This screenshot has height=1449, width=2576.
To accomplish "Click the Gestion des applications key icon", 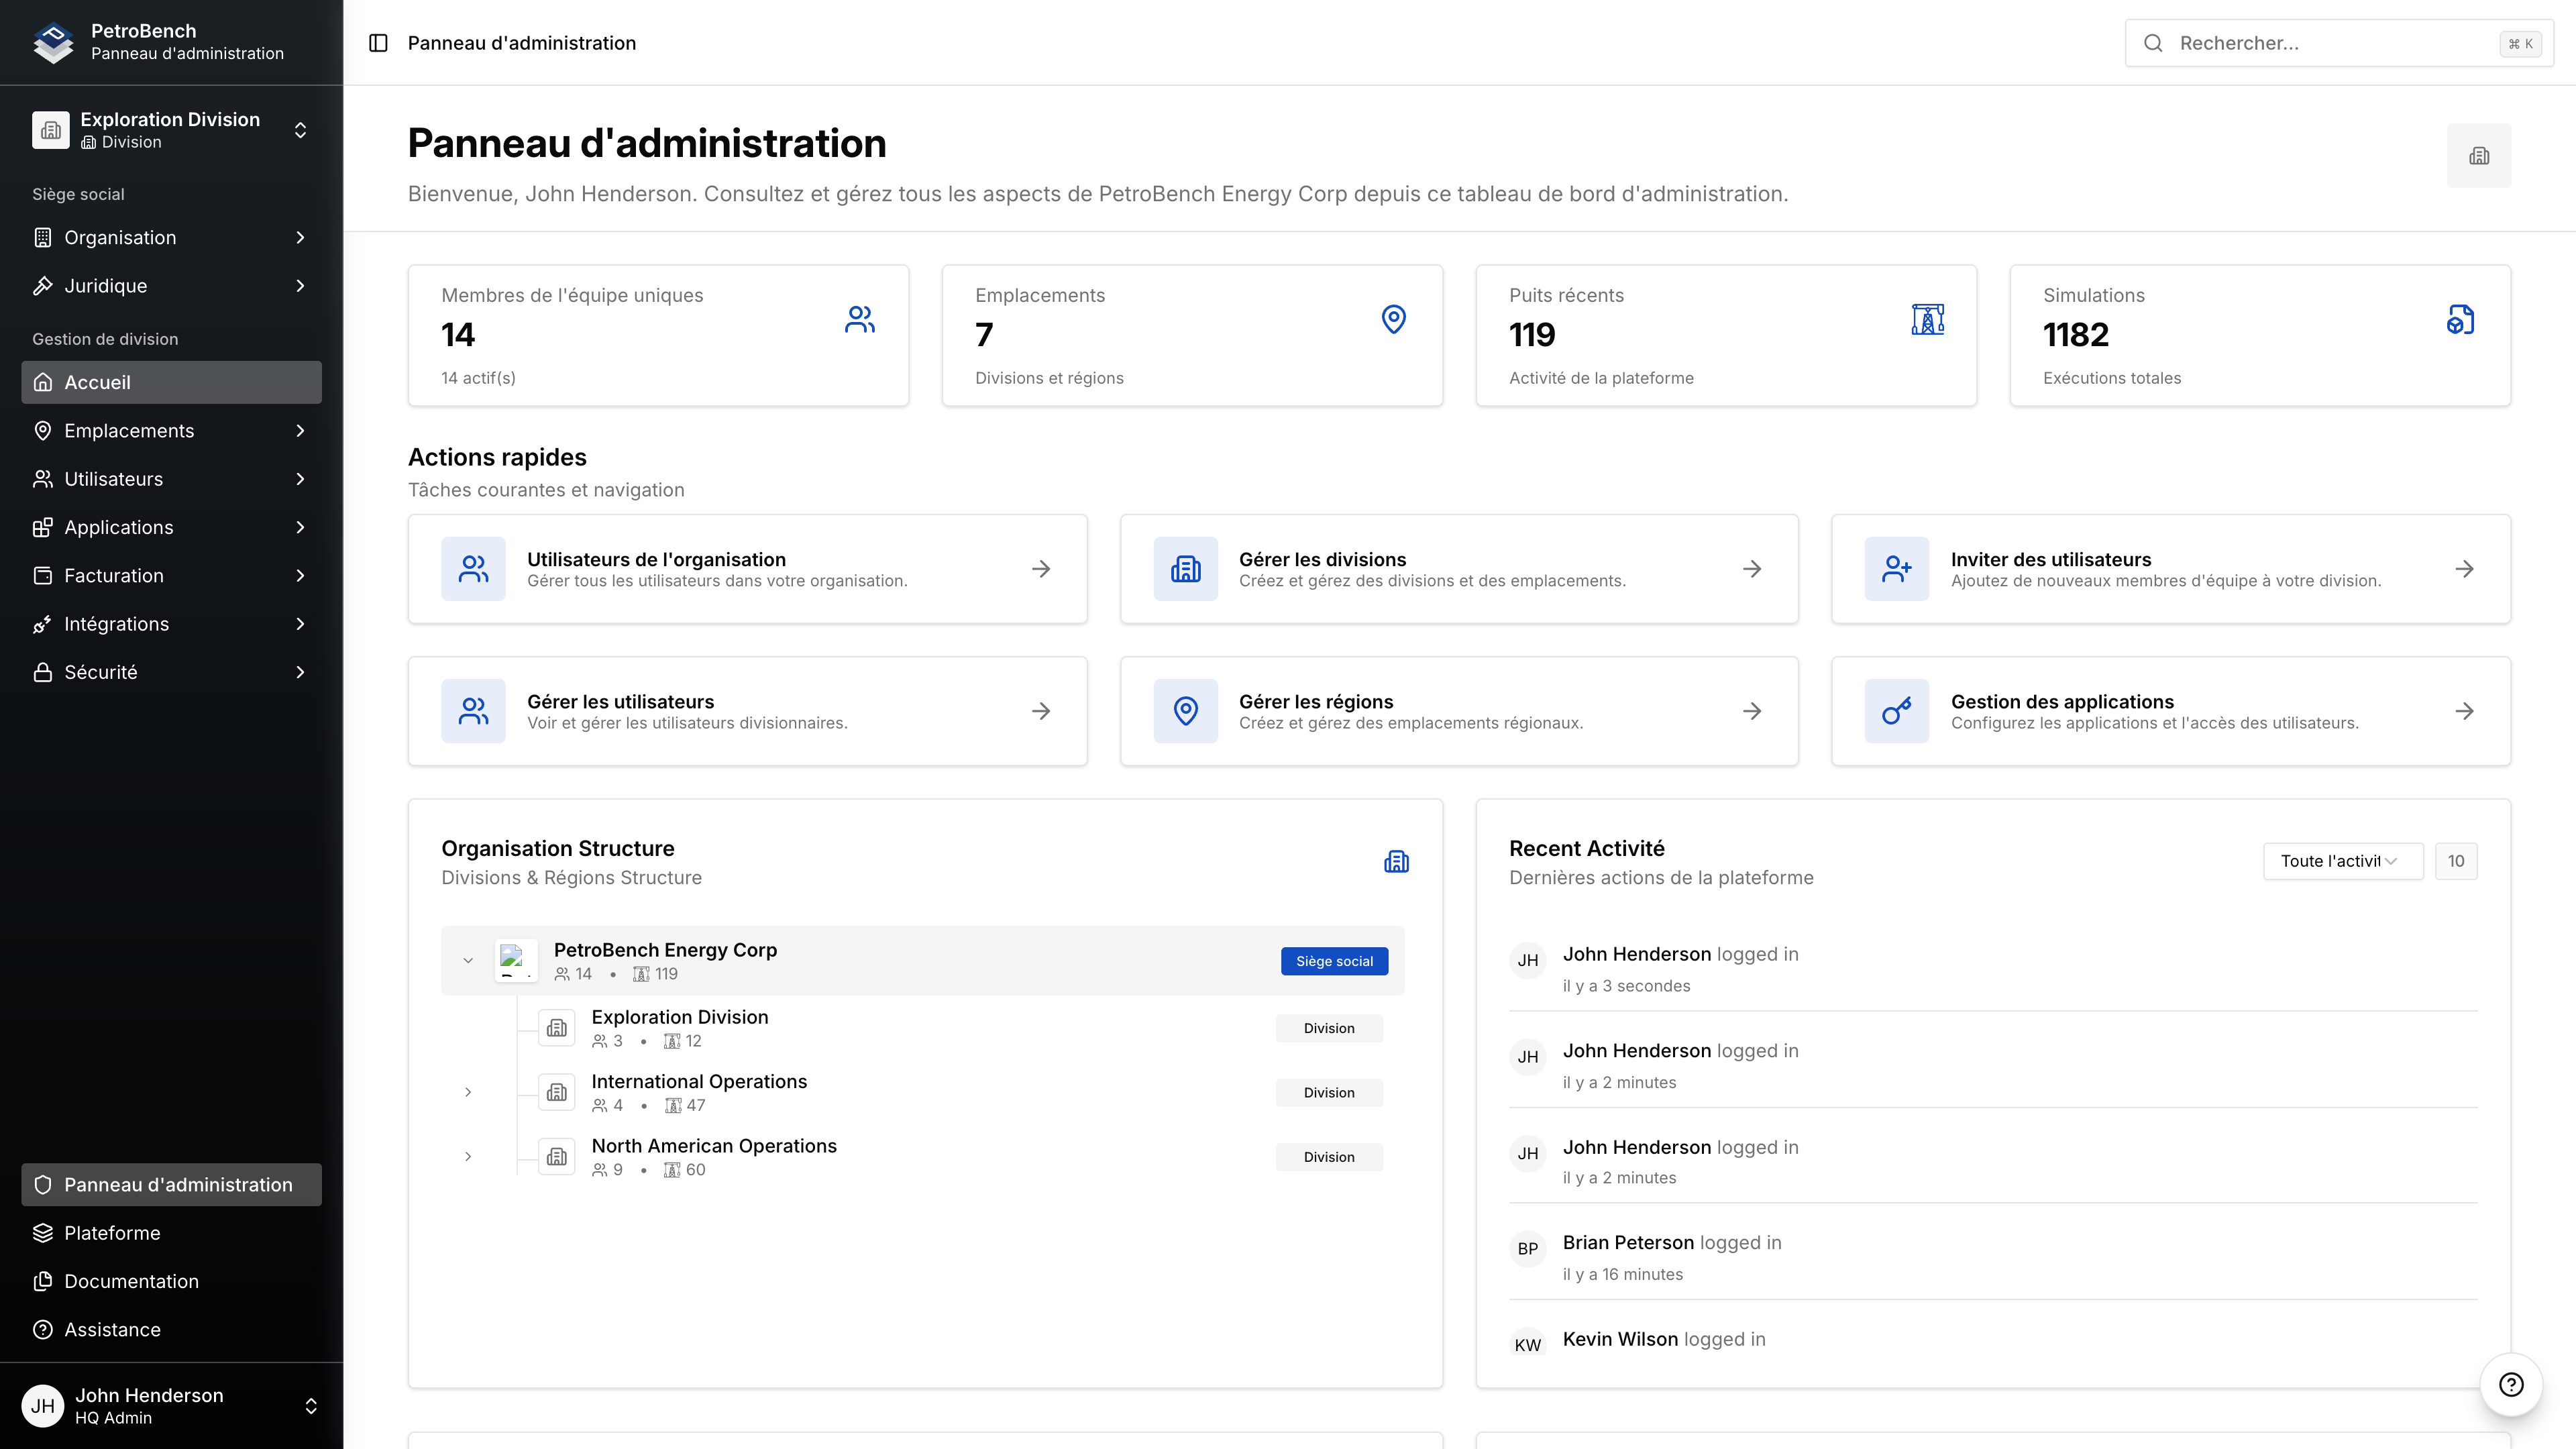I will click(x=1896, y=711).
